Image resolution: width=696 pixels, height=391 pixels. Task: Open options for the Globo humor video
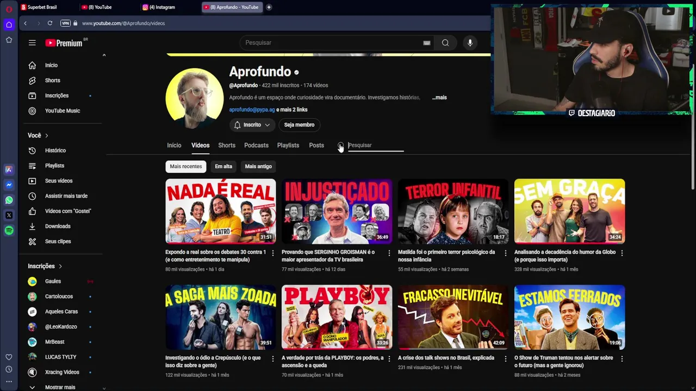click(622, 253)
